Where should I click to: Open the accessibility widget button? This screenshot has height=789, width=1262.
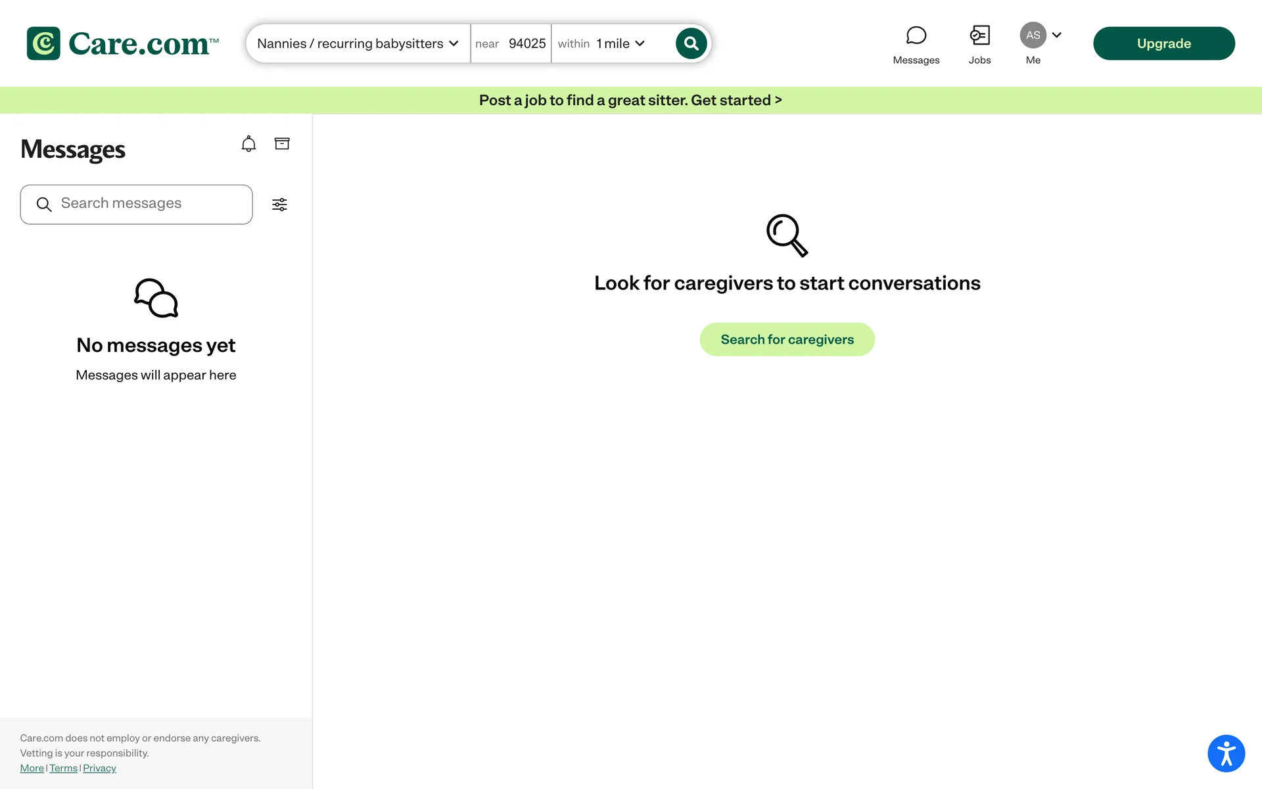coord(1226,753)
